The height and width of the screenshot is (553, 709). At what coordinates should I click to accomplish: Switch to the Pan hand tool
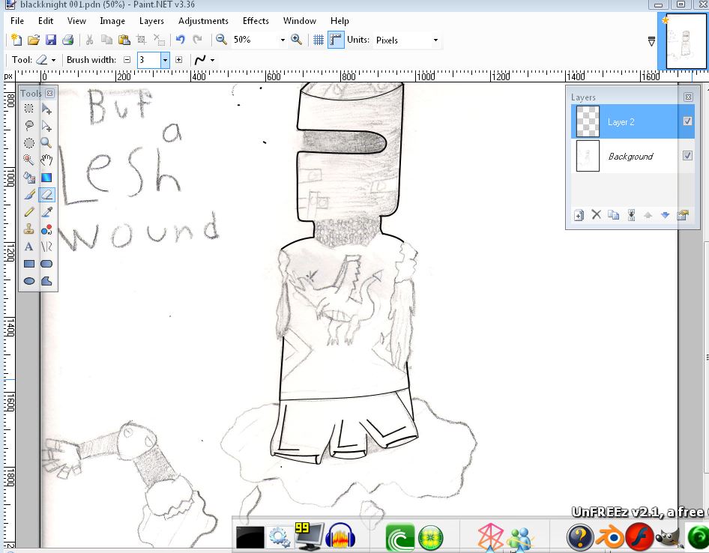tap(46, 160)
